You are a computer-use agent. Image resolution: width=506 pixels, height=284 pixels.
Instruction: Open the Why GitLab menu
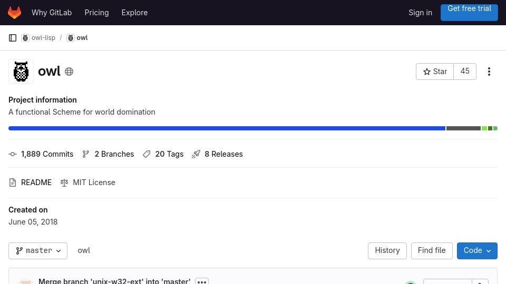(52, 13)
